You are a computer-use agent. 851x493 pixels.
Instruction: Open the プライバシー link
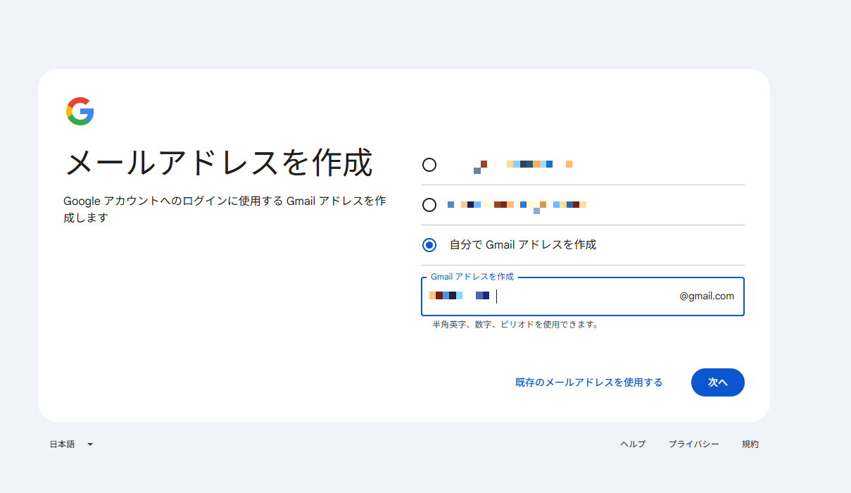click(694, 444)
